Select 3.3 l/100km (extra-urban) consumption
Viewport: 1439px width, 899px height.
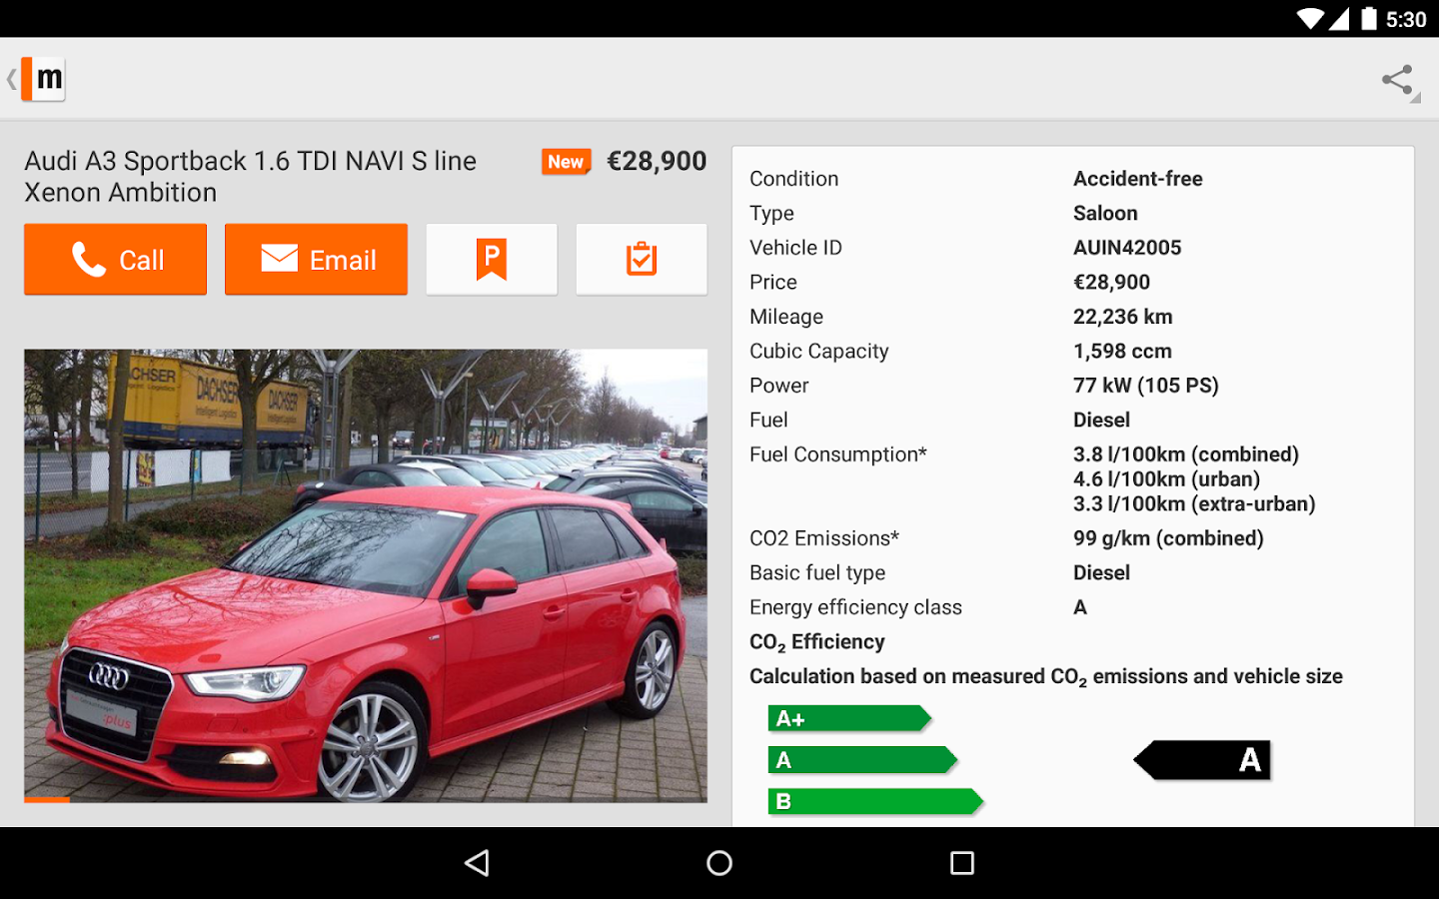1194,504
